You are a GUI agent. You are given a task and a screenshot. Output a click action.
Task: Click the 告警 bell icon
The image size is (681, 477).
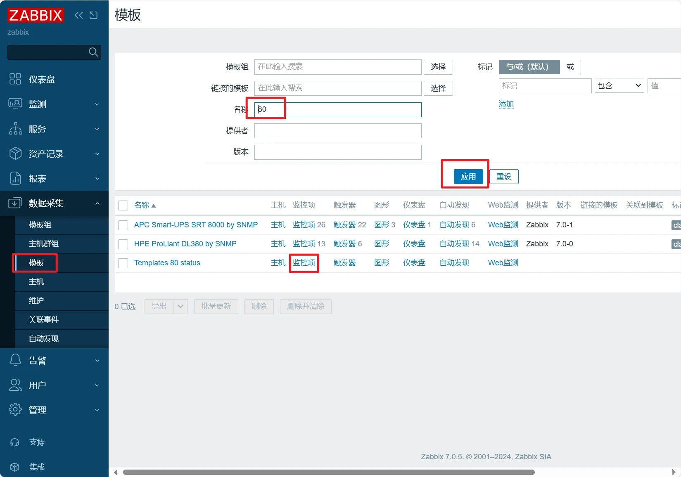(x=15, y=360)
